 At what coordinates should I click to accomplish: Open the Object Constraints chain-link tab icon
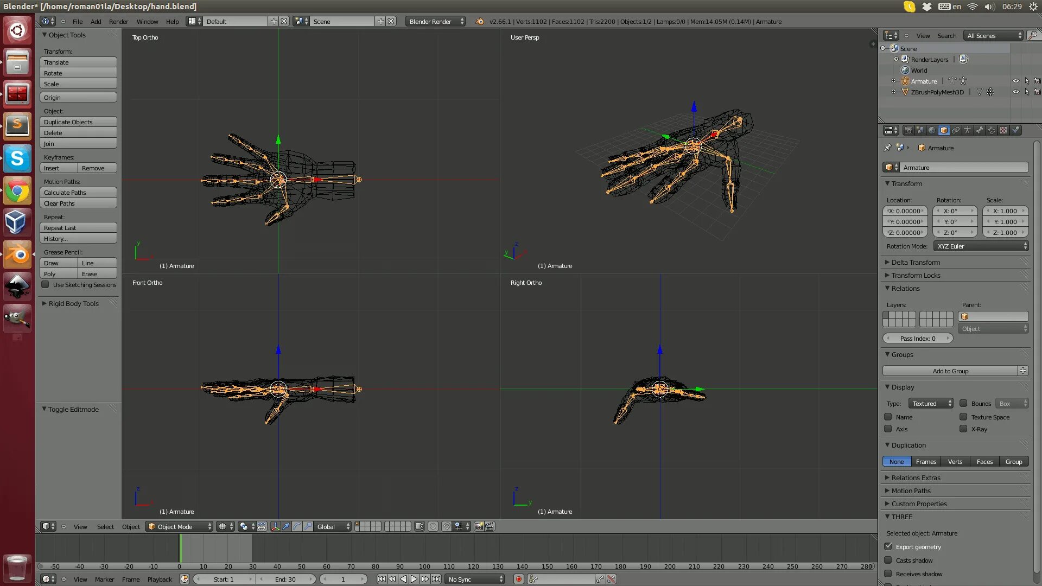point(956,130)
